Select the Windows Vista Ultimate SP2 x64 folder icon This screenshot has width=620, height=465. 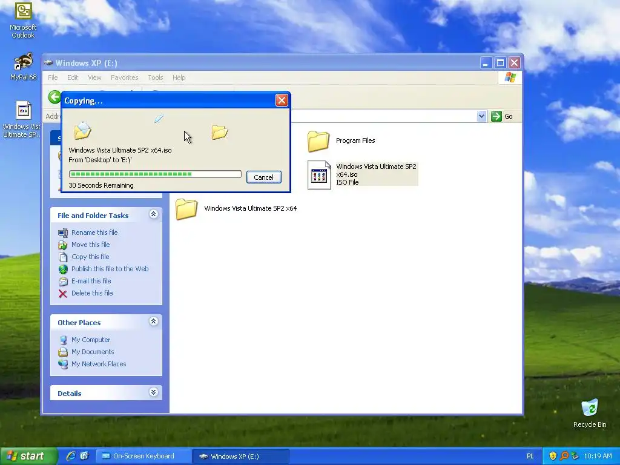point(186,209)
